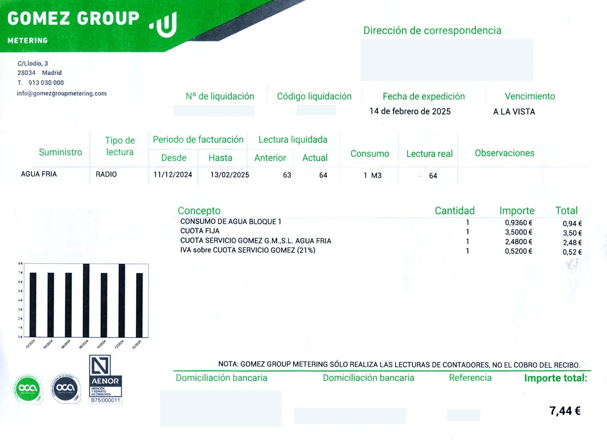This screenshot has height=440, width=607.
Task: Click the 'METERING' subtitle under the company name
Action: (28, 40)
